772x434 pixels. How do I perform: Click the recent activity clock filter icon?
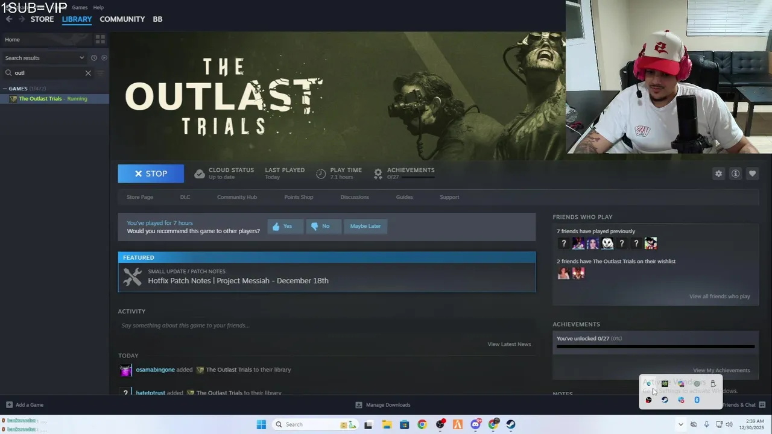pyautogui.click(x=94, y=58)
